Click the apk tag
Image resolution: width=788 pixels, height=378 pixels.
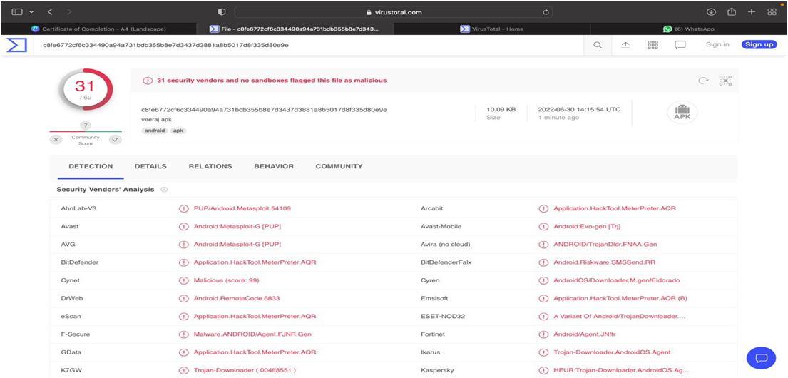pos(178,131)
